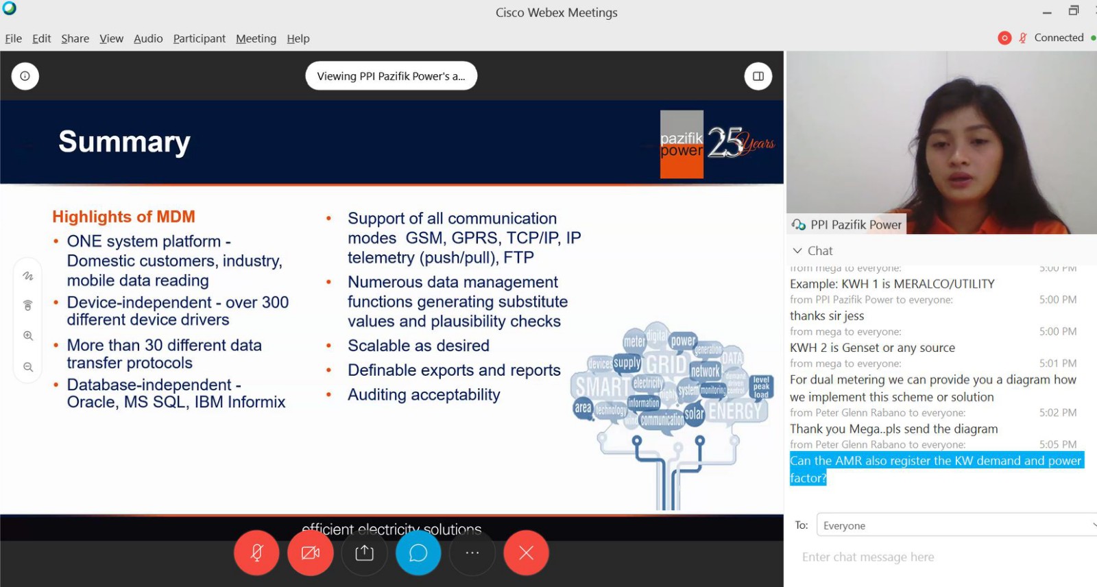Select the annotate squiggle tool
The image size is (1097, 587).
click(x=28, y=276)
